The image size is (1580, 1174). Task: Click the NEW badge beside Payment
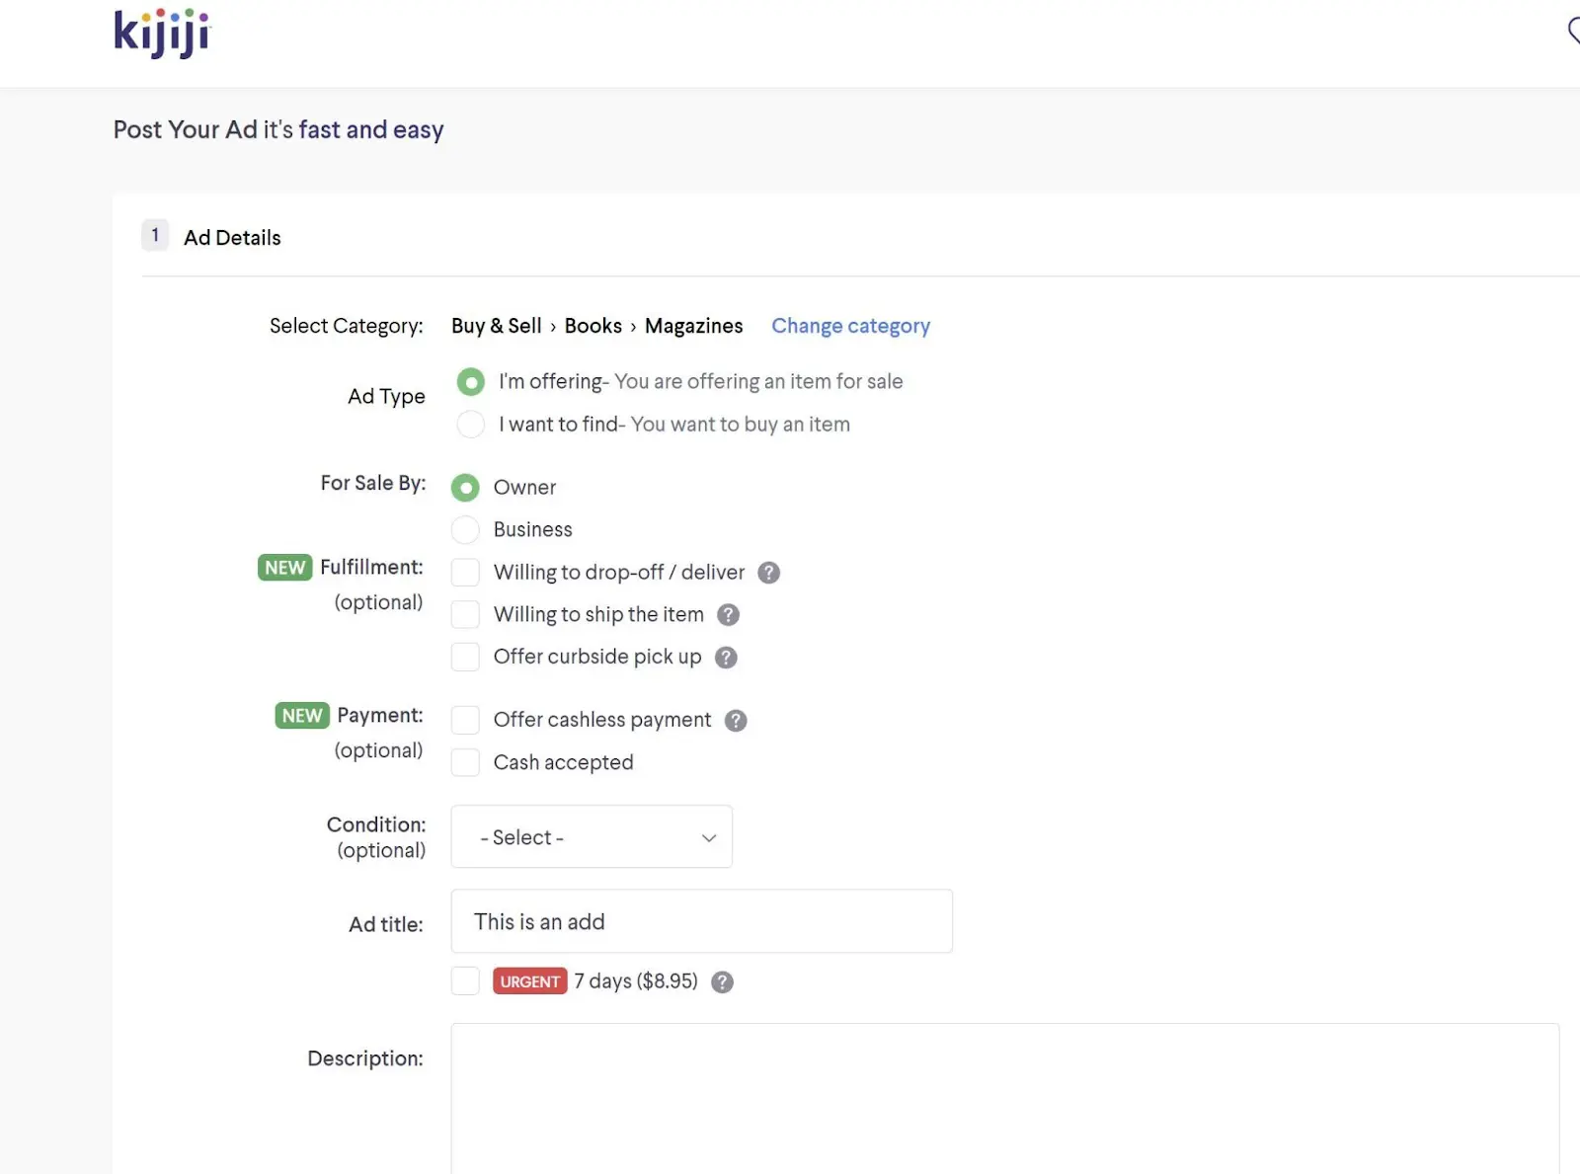pyautogui.click(x=302, y=716)
